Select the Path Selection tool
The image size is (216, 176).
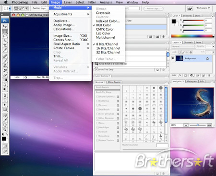click(5, 105)
